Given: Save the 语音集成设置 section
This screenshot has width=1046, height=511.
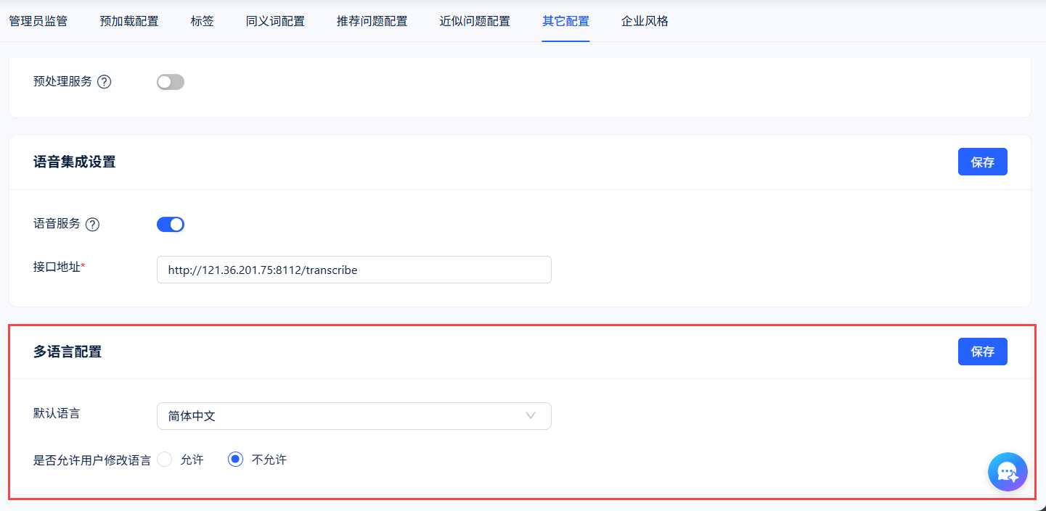Looking at the screenshot, I should click(982, 162).
